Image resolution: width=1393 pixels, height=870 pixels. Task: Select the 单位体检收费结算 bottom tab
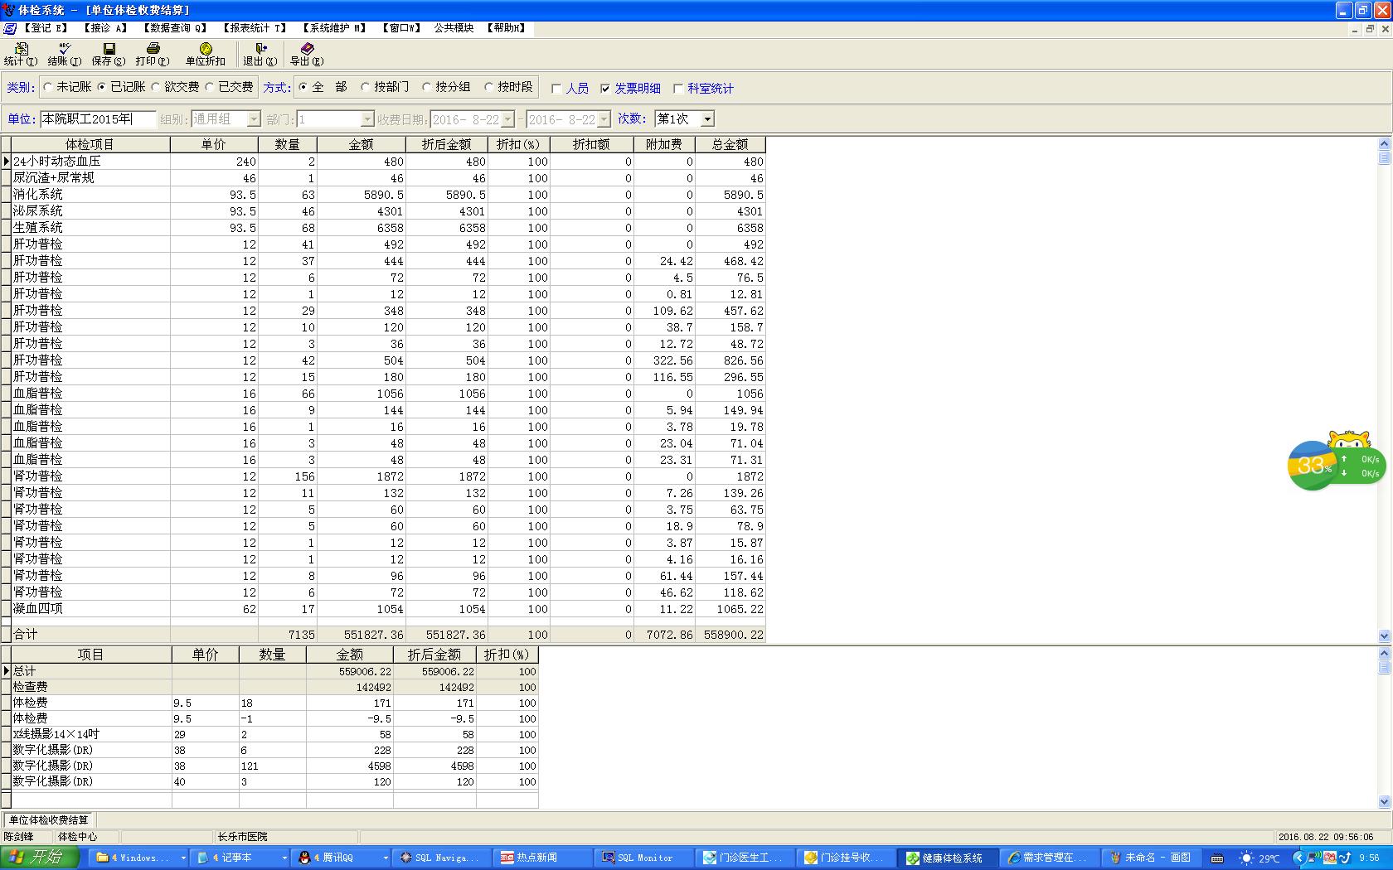tap(49, 820)
